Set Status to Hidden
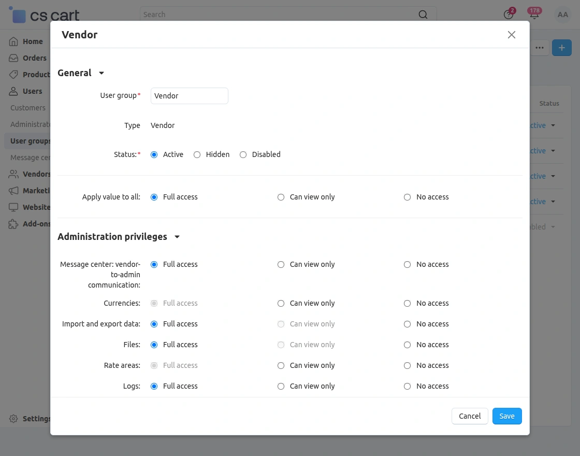This screenshot has width=580, height=456. (197, 154)
